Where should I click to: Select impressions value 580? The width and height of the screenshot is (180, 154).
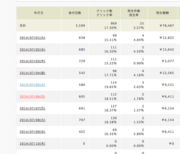click(x=82, y=85)
